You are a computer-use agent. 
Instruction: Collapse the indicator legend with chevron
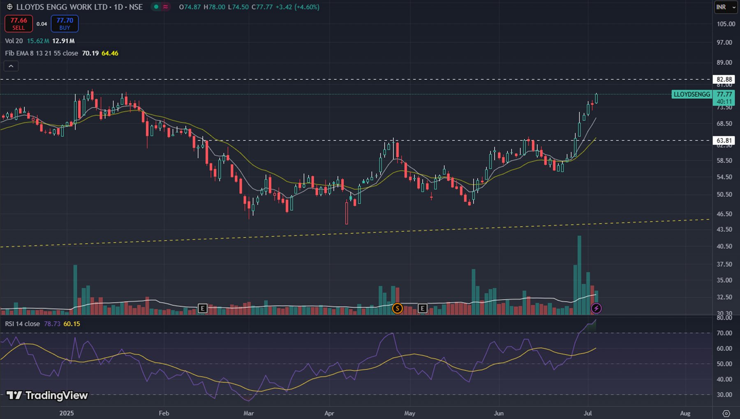11,66
